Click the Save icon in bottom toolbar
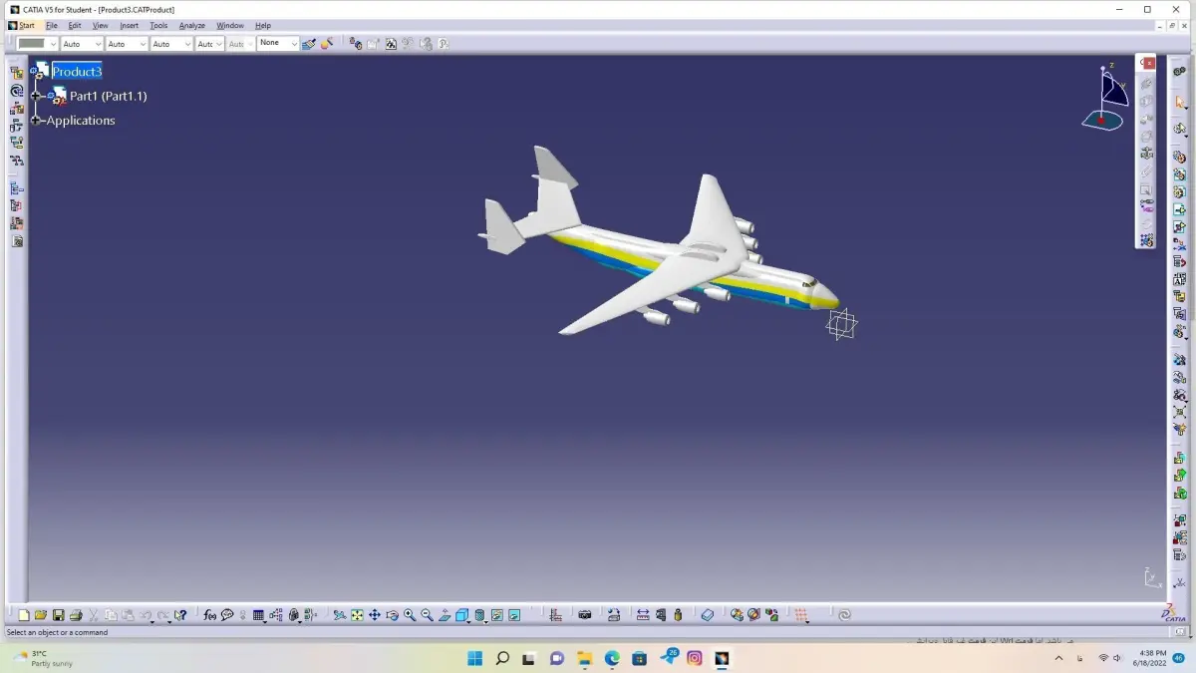Screen dimensions: 1196x673 click(58, 615)
